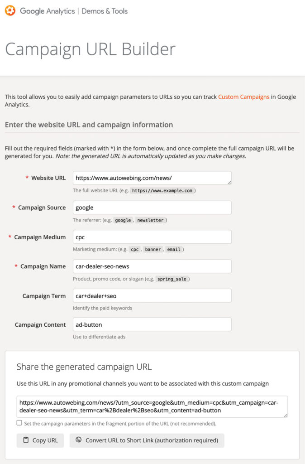Click inside the generated campaign URL textbox
305x464 pixels.
pyautogui.click(x=152, y=406)
